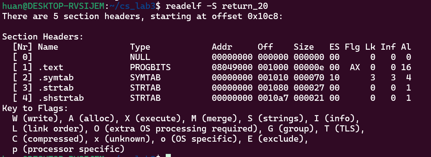Select the .text section name
The height and width of the screenshot is (157, 431).
[50, 67]
